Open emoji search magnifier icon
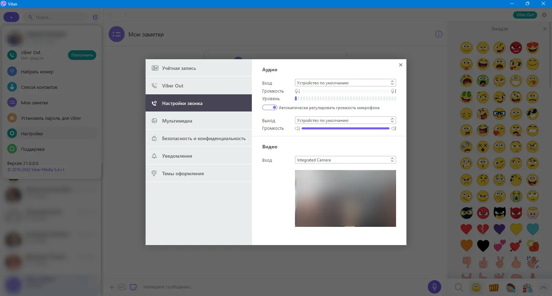552x296 pixels. tap(459, 287)
